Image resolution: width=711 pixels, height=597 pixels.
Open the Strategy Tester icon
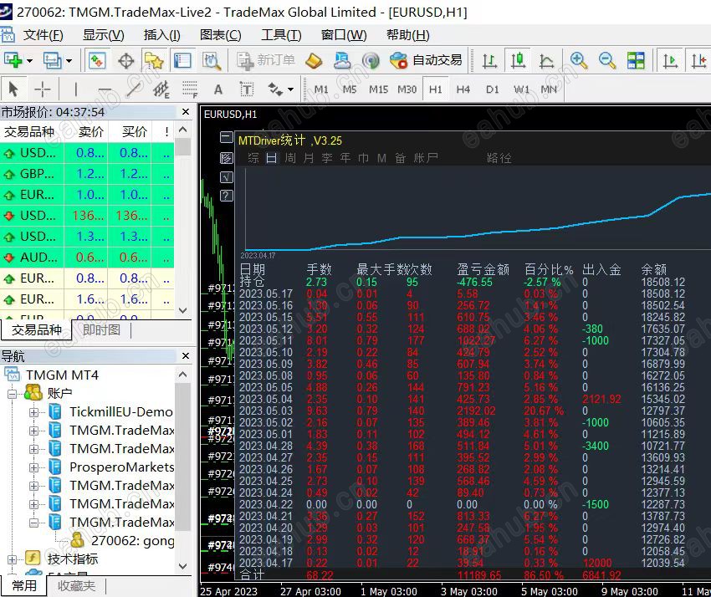212,60
